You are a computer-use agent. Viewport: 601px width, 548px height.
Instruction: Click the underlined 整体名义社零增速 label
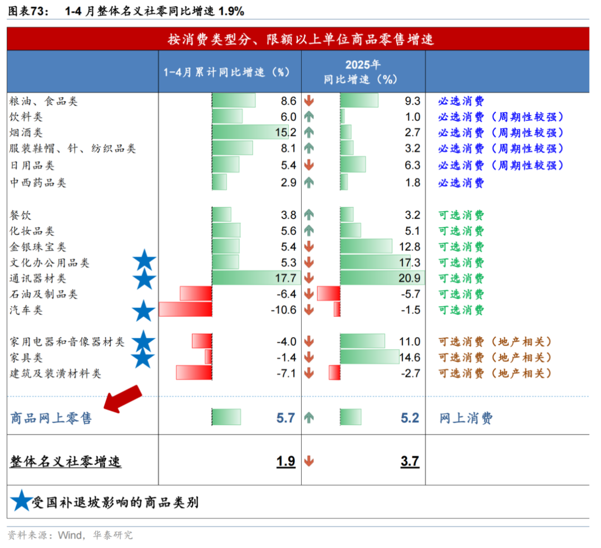click(x=66, y=461)
